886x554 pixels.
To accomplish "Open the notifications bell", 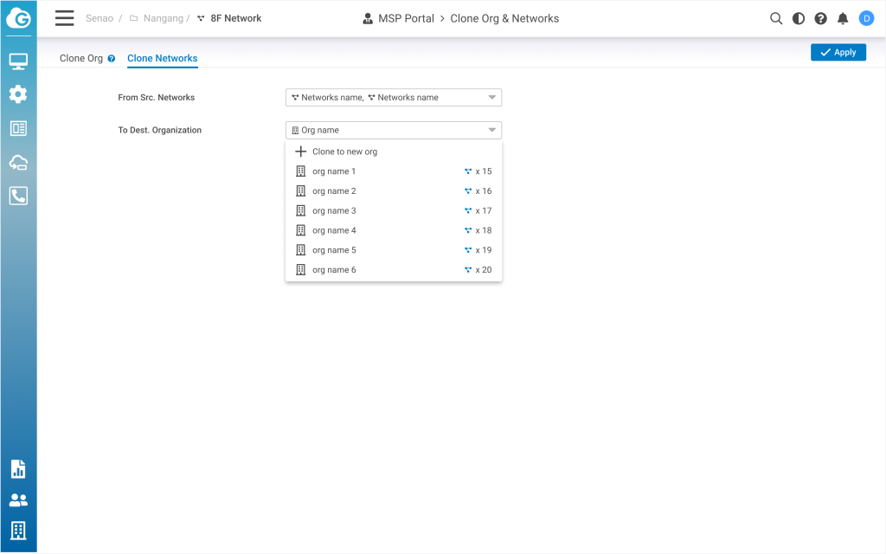I will pyautogui.click(x=843, y=18).
